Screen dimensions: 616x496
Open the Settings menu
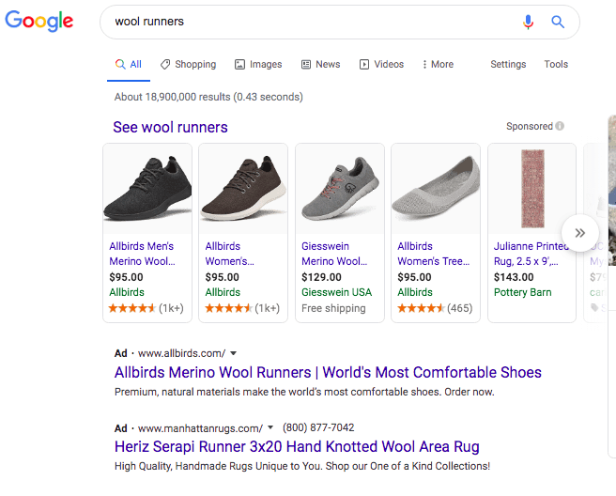pos(508,64)
